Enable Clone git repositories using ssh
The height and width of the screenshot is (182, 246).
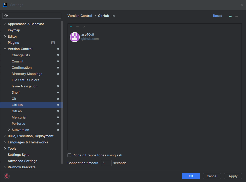tap(69, 155)
